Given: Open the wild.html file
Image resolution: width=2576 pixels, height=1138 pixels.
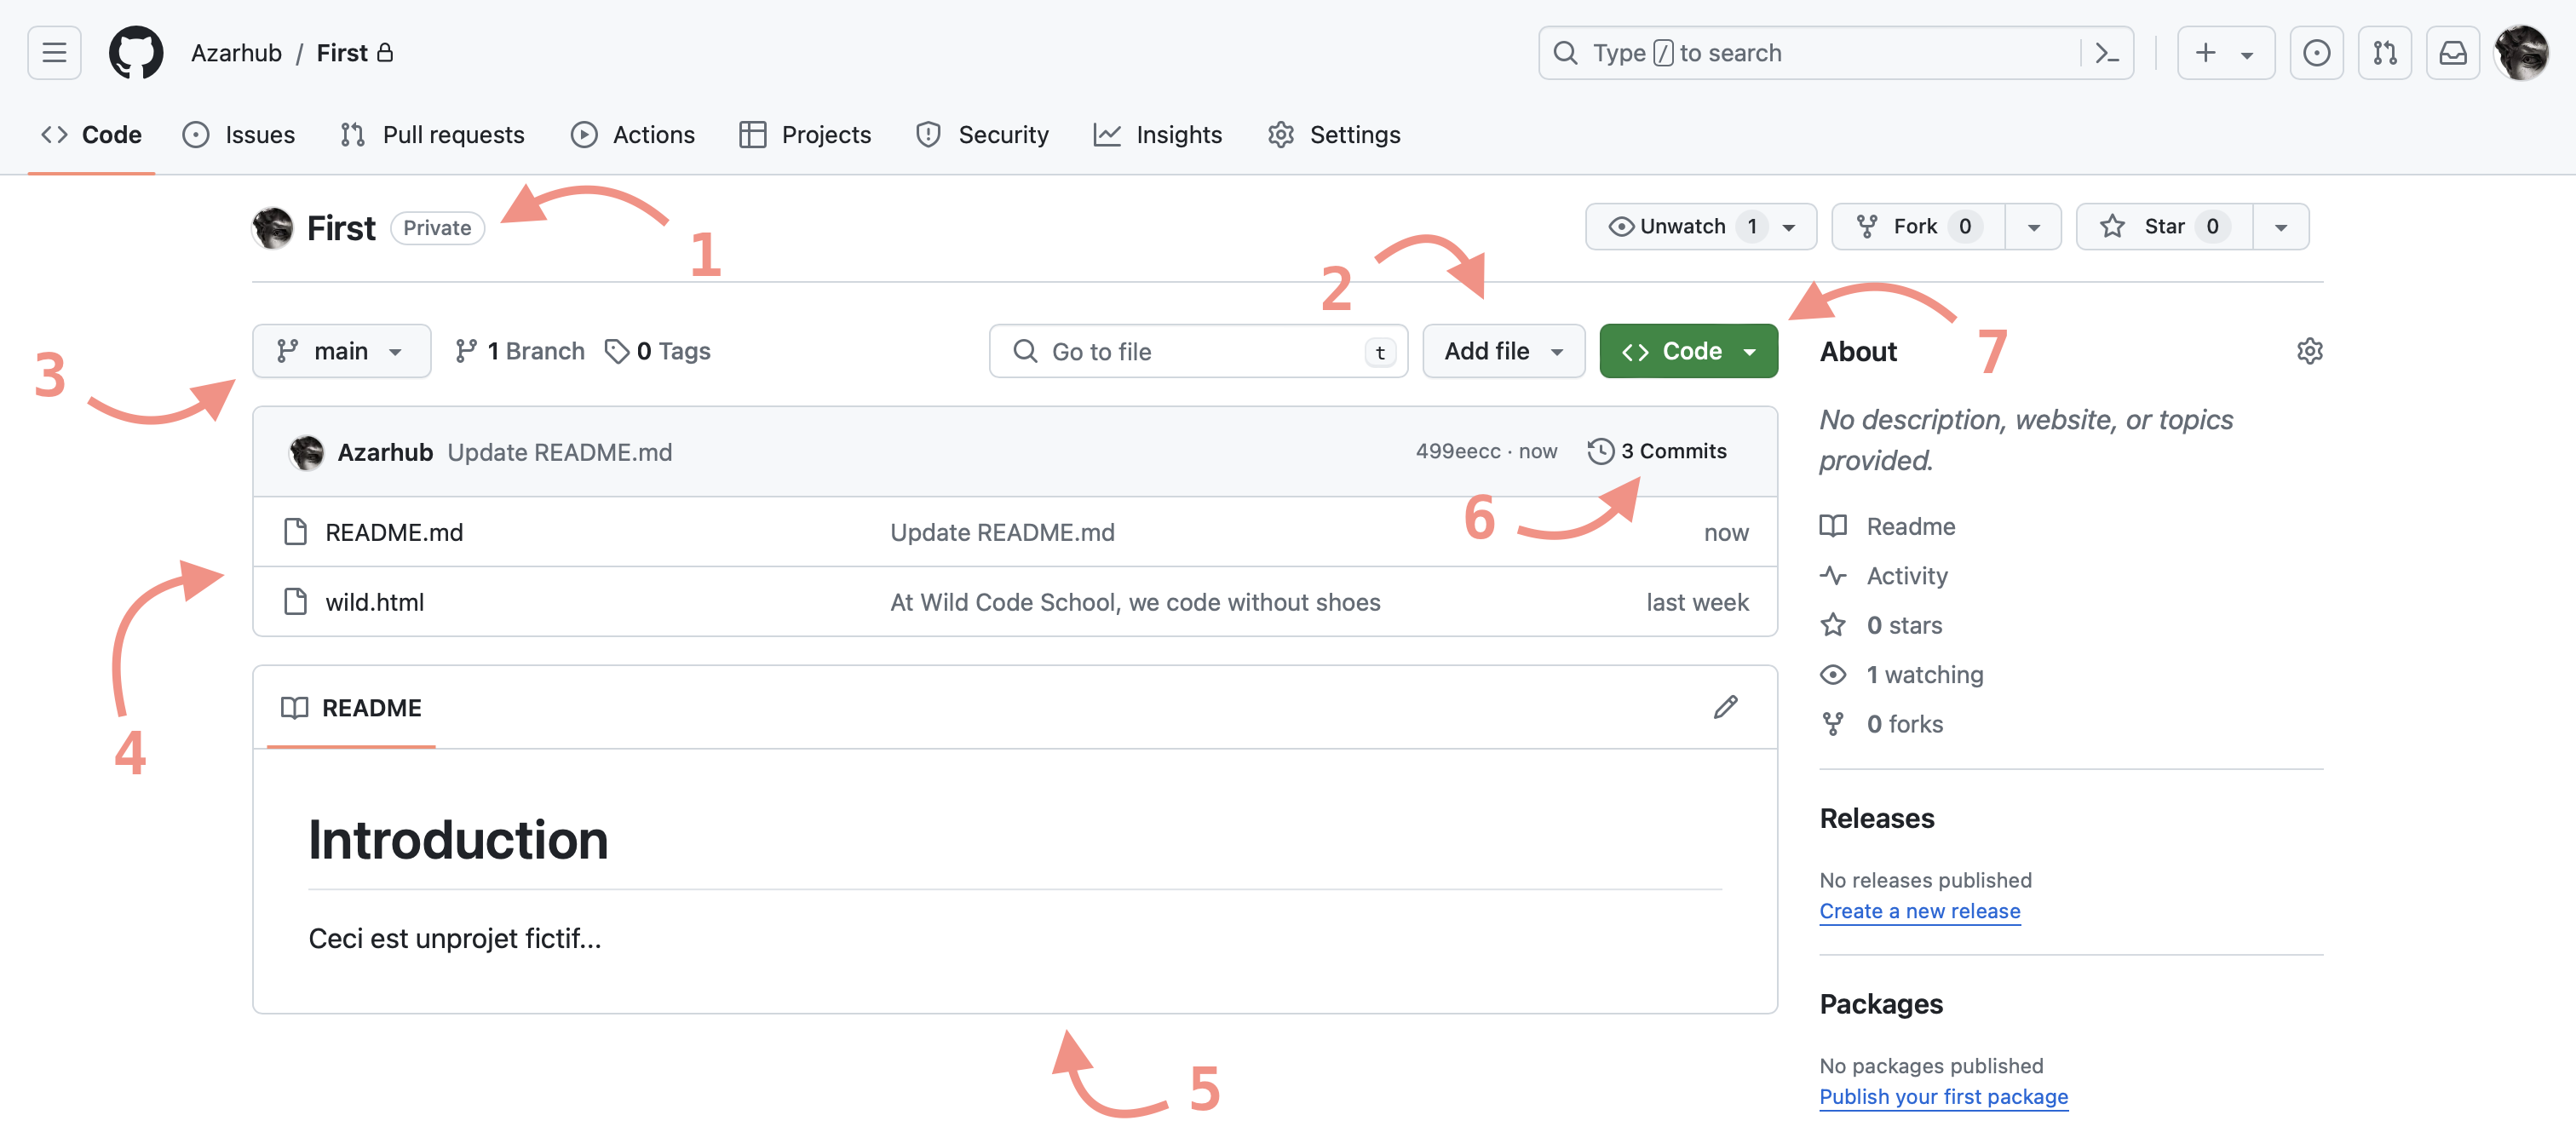Looking at the screenshot, I should [374, 602].
